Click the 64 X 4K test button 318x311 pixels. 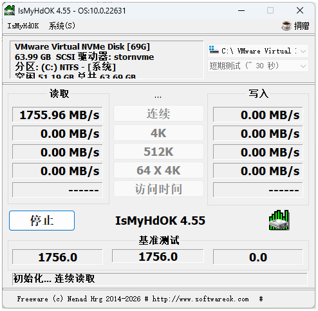[158, 170]
